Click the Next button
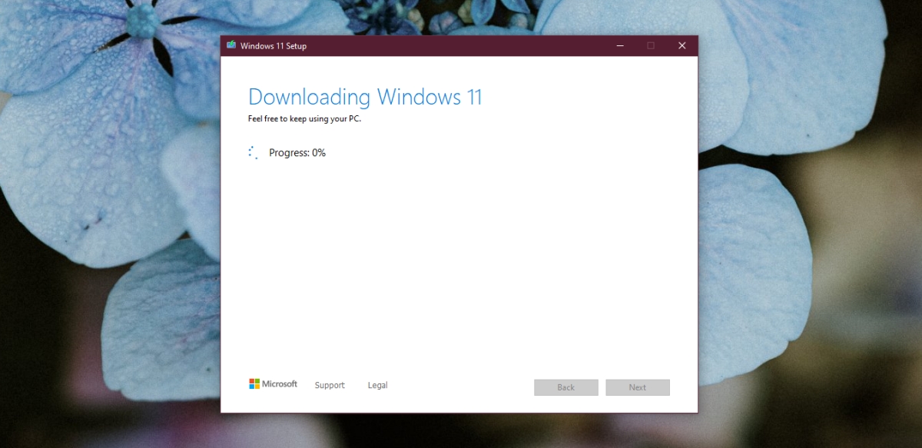This screenshot has width=922, height=448. pyautogui.click(x=638, y=387)
